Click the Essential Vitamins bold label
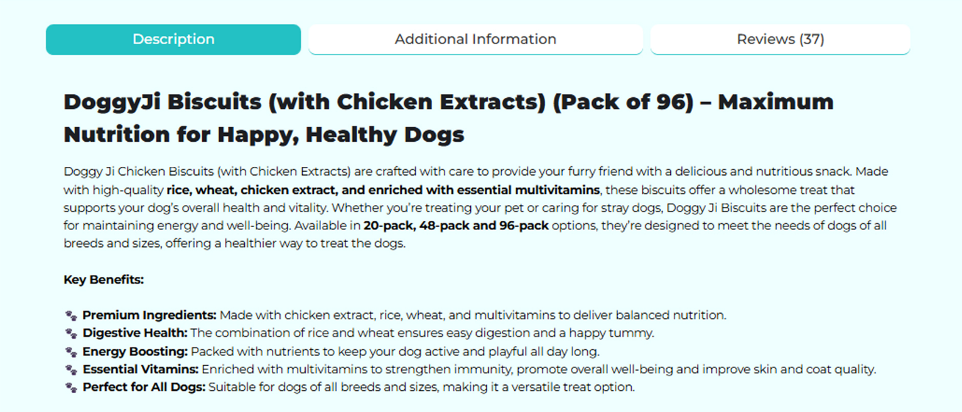 141,369
